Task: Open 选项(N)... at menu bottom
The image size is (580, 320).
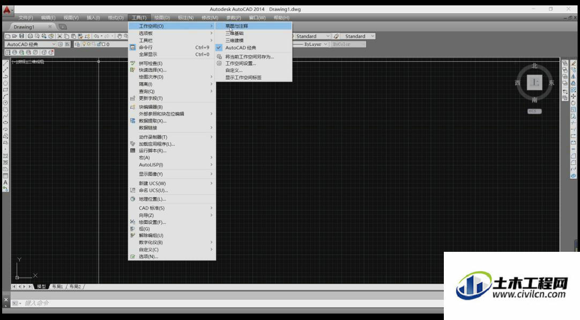Action: (x=172, y=257)
